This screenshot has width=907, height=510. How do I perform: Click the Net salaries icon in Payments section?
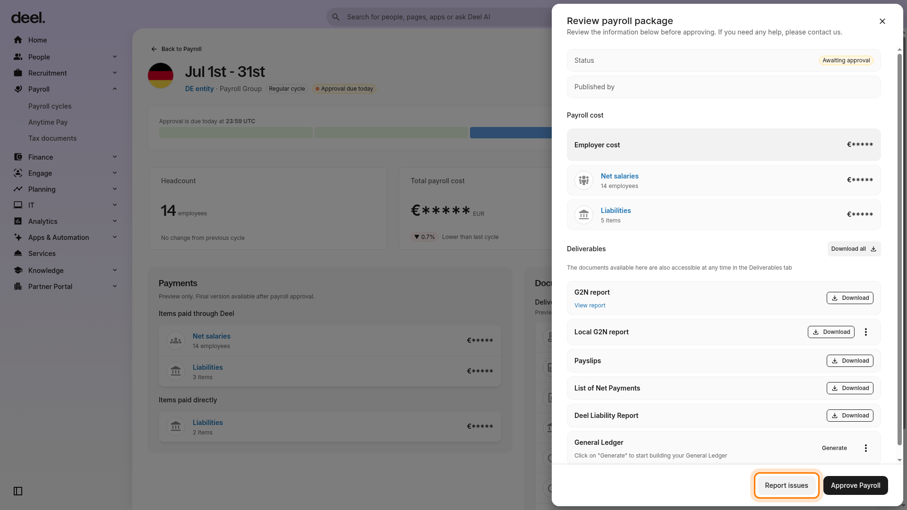tap(176, 340)
